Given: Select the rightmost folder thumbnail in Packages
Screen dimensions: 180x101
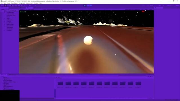Looking at the screenshot, I should (138, 84).
